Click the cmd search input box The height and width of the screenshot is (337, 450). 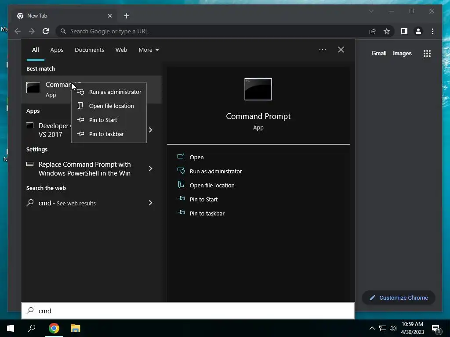click(x=188, y=311)
